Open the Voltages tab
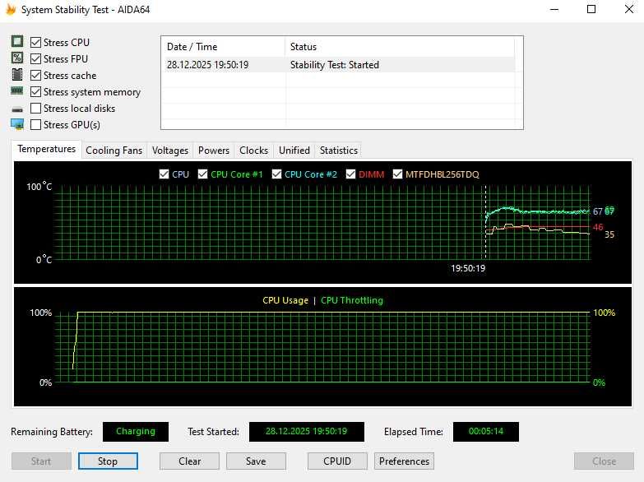The width and height of the screenshot is (644, 482). [x=170, y=151]
